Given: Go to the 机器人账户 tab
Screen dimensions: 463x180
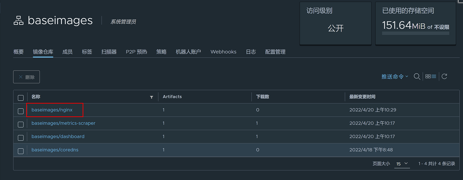Looking at the screenshot, I should pyautogui.click(x=188, y=52).
